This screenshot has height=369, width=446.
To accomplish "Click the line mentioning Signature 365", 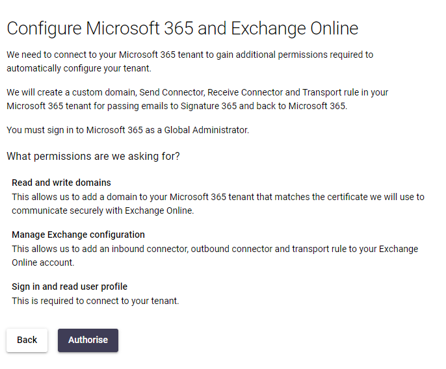I will coord(177,106).
